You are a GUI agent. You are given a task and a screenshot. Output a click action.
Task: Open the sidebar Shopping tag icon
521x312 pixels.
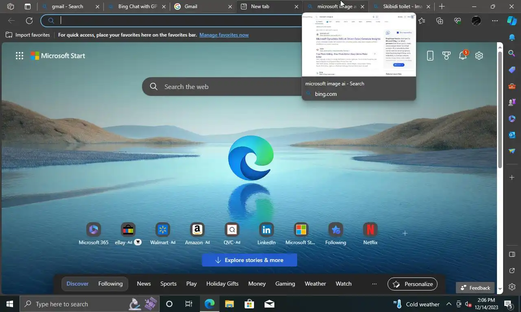point(512,70)
